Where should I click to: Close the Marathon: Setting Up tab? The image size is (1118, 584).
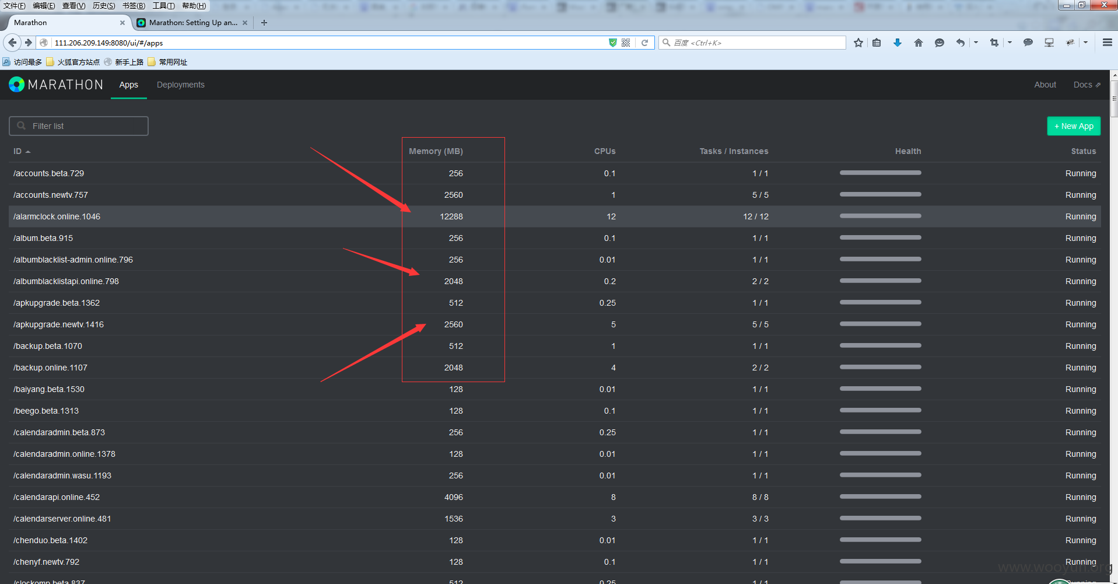(245, 23)
